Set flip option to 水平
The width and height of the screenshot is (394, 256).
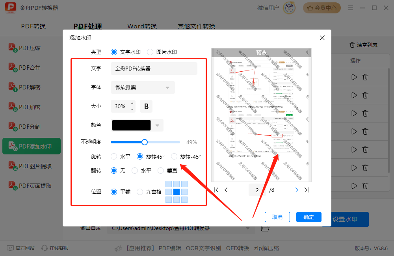point(141,171)
